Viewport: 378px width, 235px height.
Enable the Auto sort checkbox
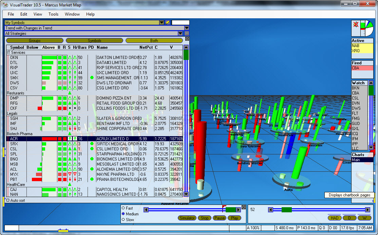point(8,200)
